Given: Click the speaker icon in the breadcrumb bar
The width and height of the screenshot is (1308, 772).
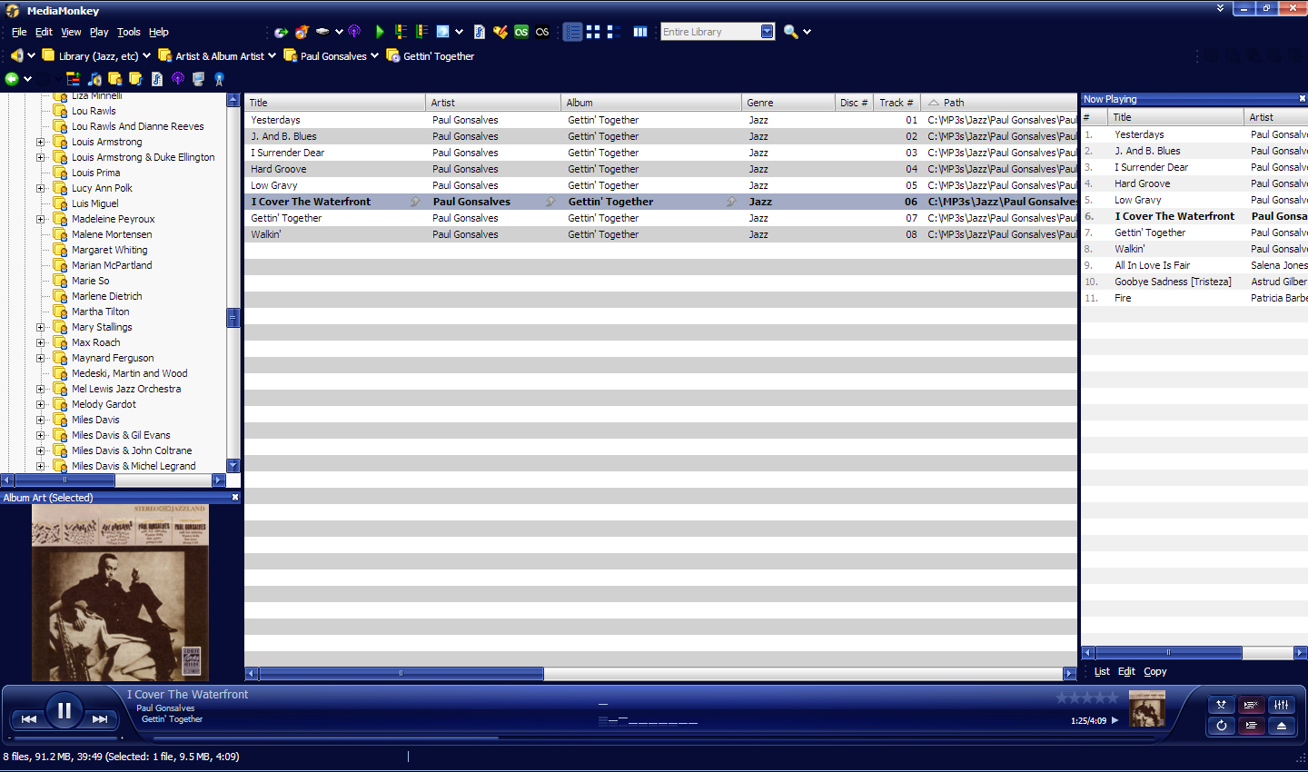Looking at the screenshot, I should pos(16,55).
